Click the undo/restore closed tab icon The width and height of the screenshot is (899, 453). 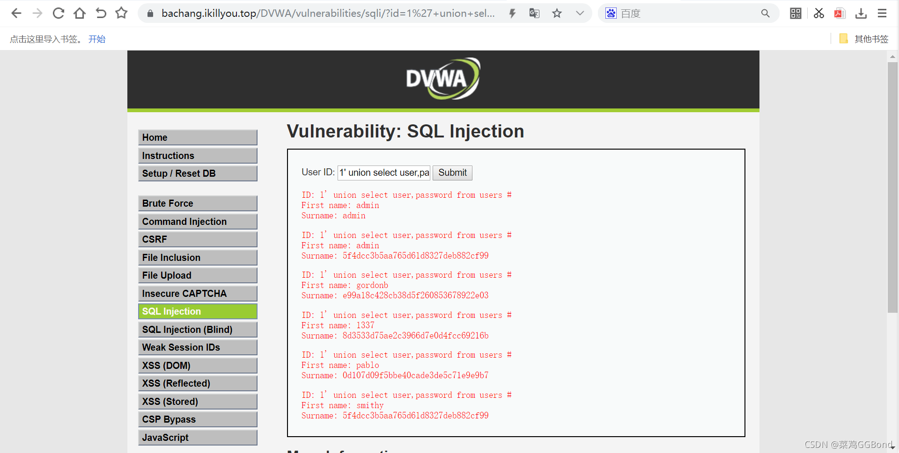pyautogui.click(x=101, y=13)
